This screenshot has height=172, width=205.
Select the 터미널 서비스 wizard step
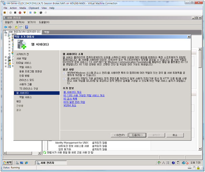tap(24, 63)
